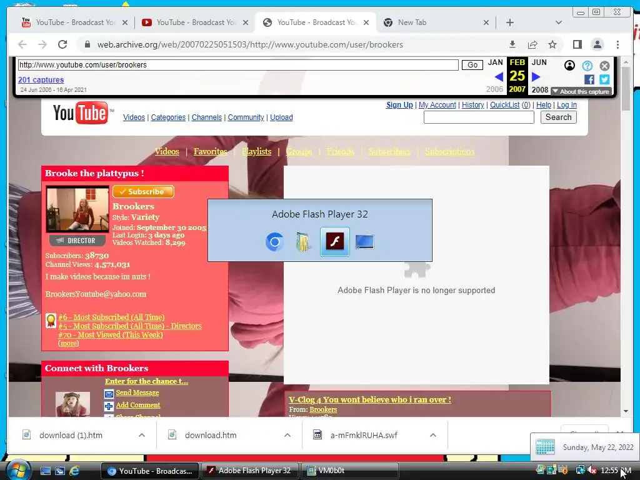The image size is (640, 480).
Task: Click the page scroll down arrow
Action: pyautogui.click(x=626, y=411)
